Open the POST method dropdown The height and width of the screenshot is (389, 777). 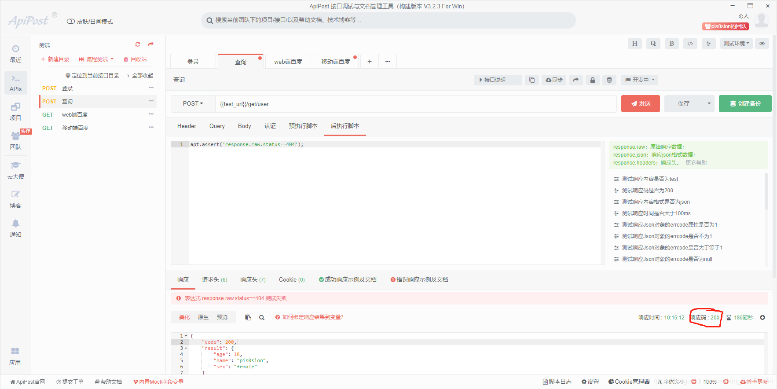[x=193, y=104]
